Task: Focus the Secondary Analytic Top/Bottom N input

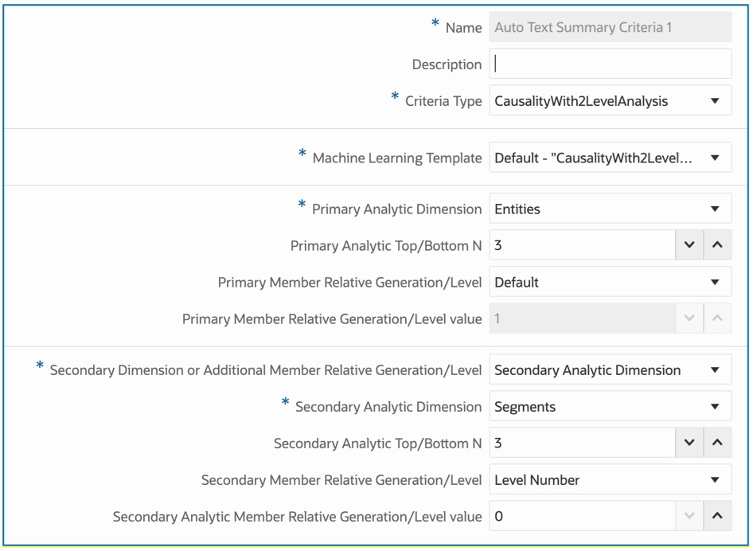Action: coord(582,444)
